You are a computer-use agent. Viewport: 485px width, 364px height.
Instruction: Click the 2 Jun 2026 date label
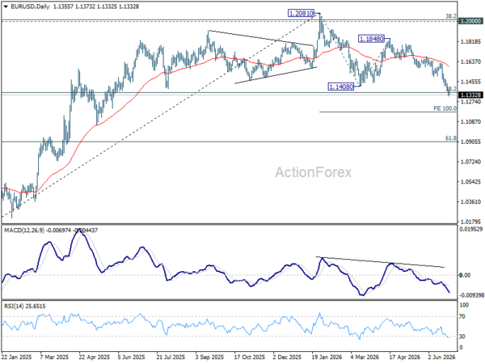click(x=441, y=357)
